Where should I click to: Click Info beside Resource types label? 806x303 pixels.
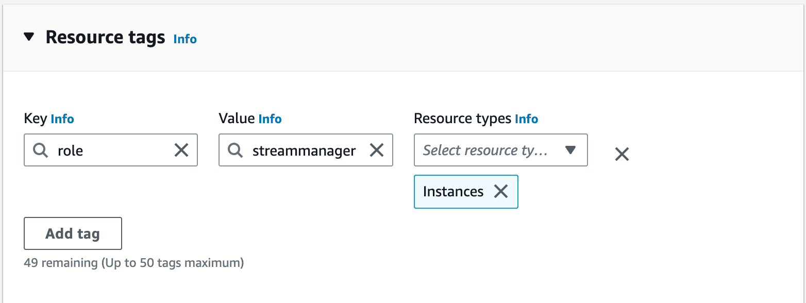527,119
